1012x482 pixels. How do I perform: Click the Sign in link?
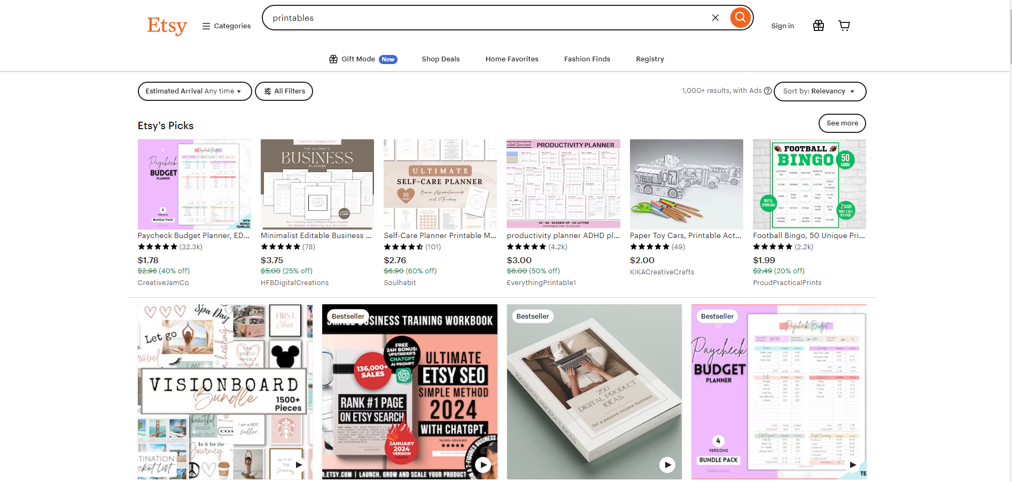click(x=782, y=26)
